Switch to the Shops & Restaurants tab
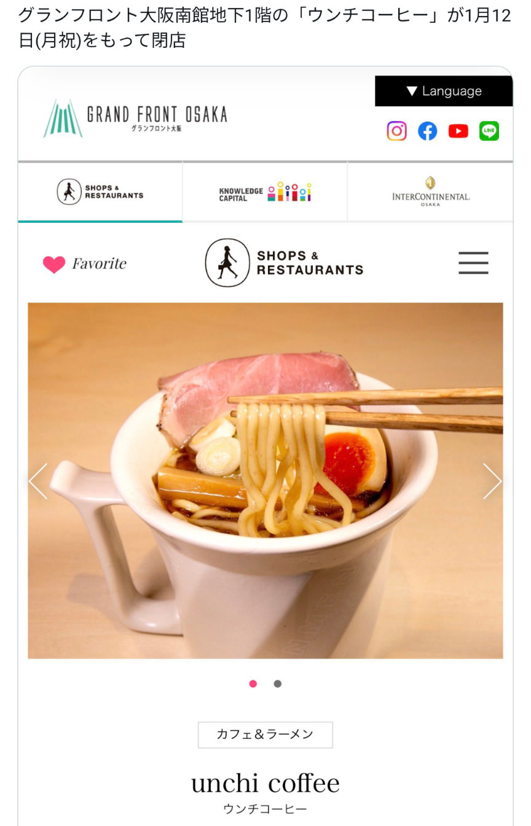Viewport: 531px width, 826px height. pyautogui.click(x=100, y=192)
